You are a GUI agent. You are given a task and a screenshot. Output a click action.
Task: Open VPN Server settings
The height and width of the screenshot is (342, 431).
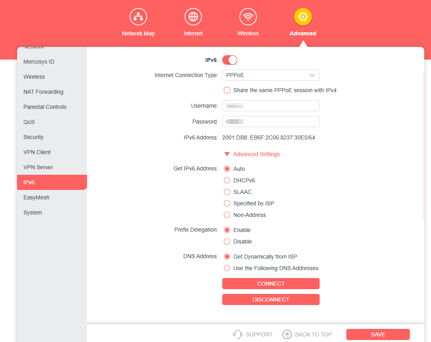tap(52, 167)
